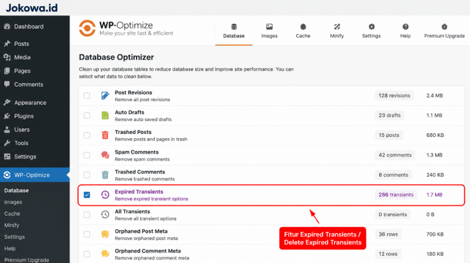This screenshot has height=263, width=470.
Task: Open Database in sidebar submenu
Action: point(16,191)
